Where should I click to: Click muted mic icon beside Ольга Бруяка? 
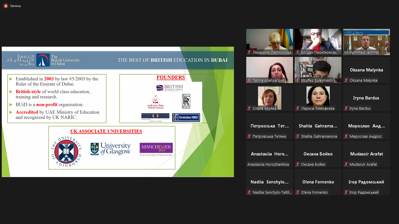[249, 108]
